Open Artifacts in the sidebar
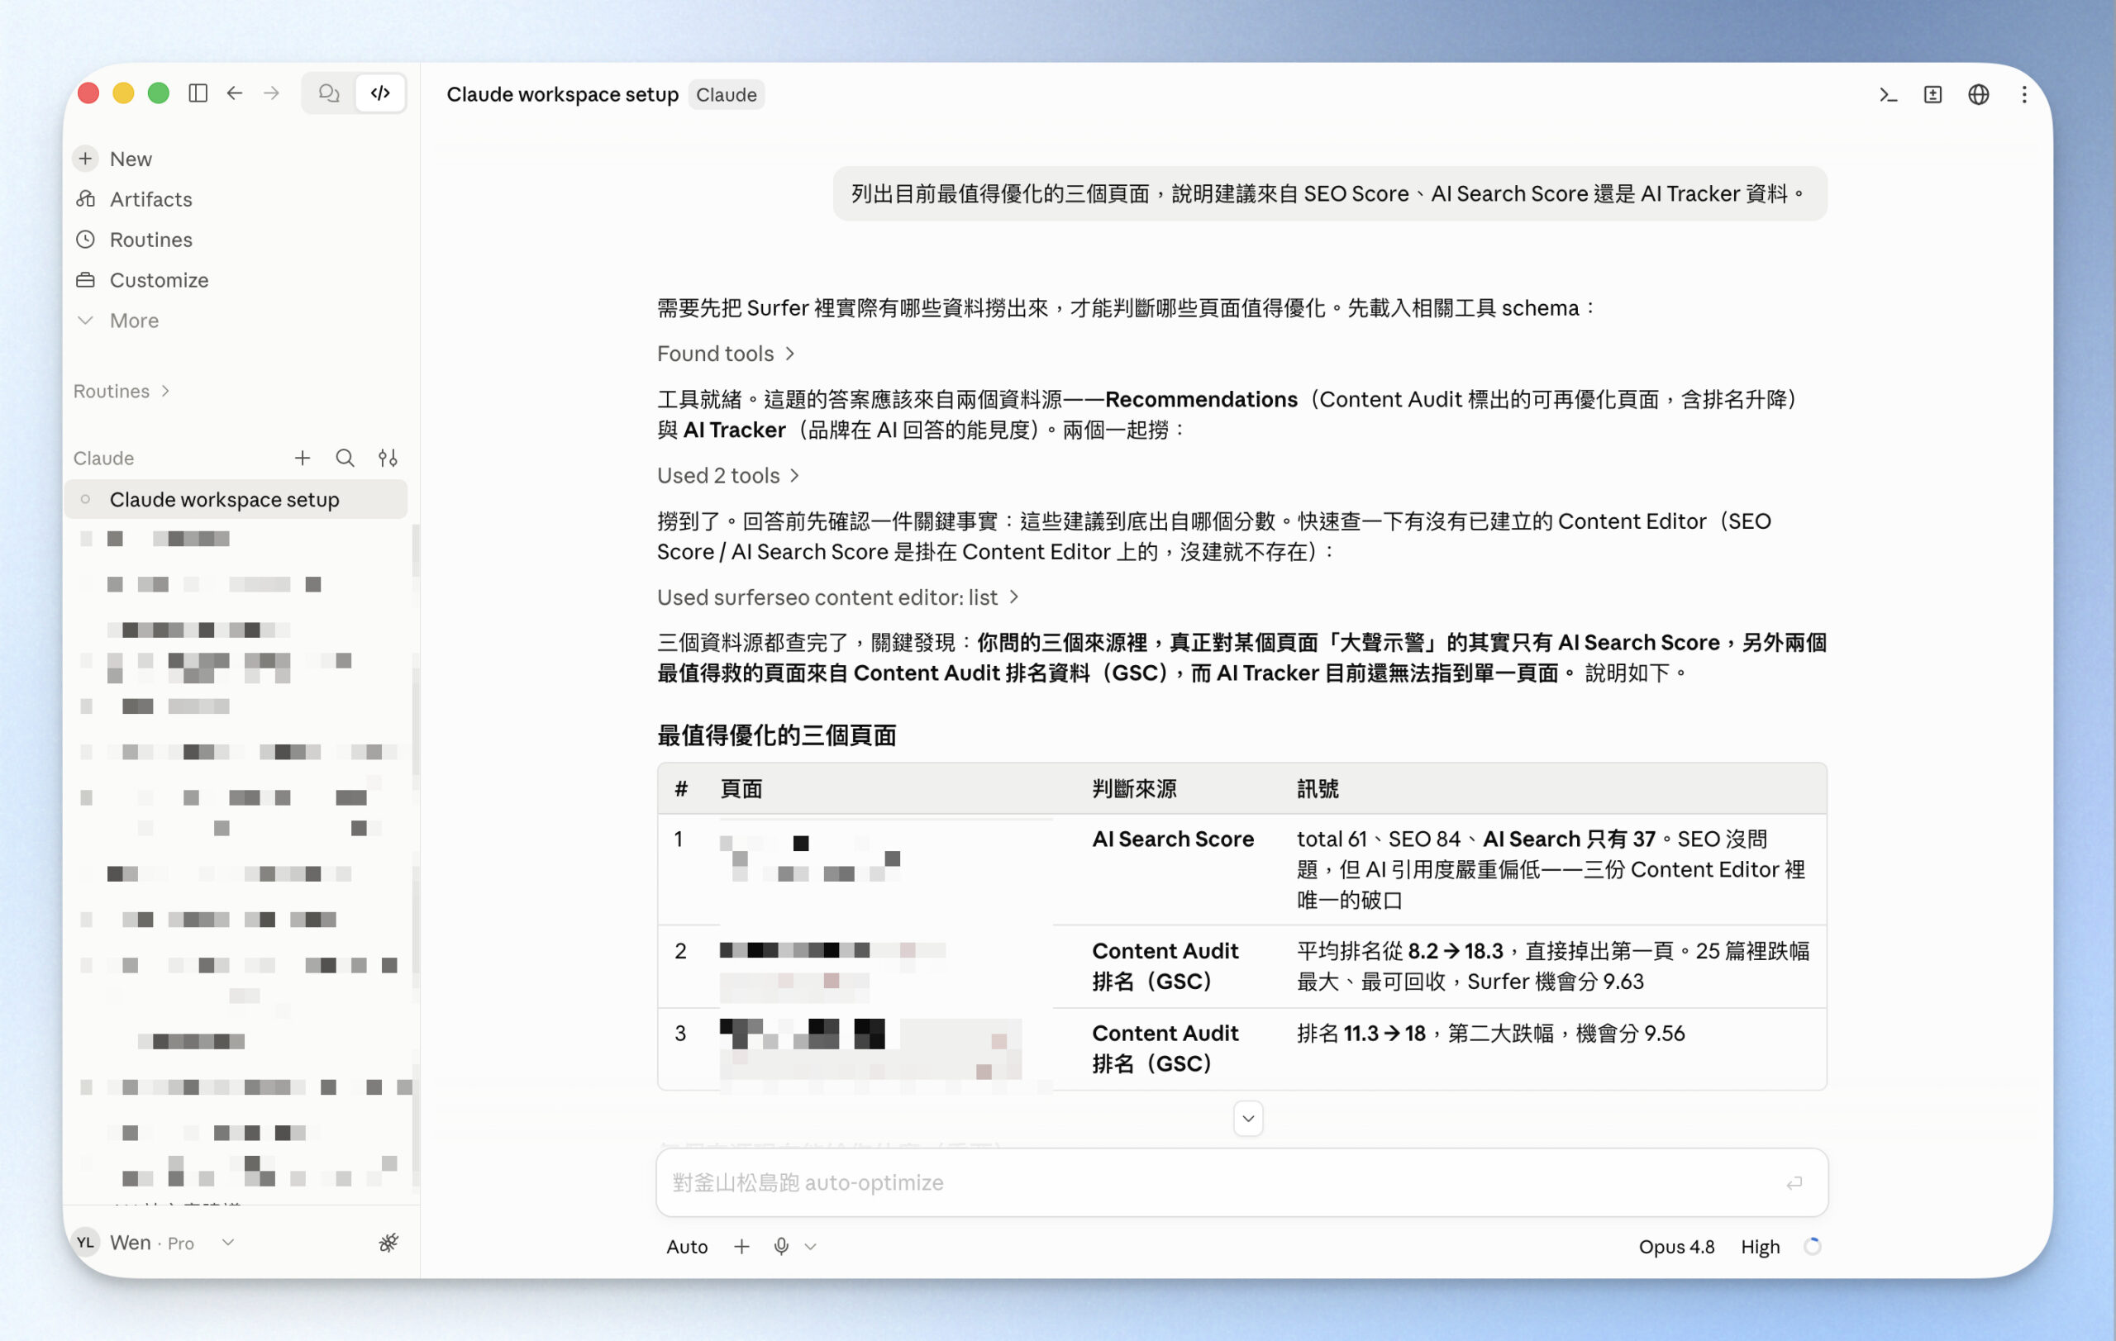 pos(150,199)
